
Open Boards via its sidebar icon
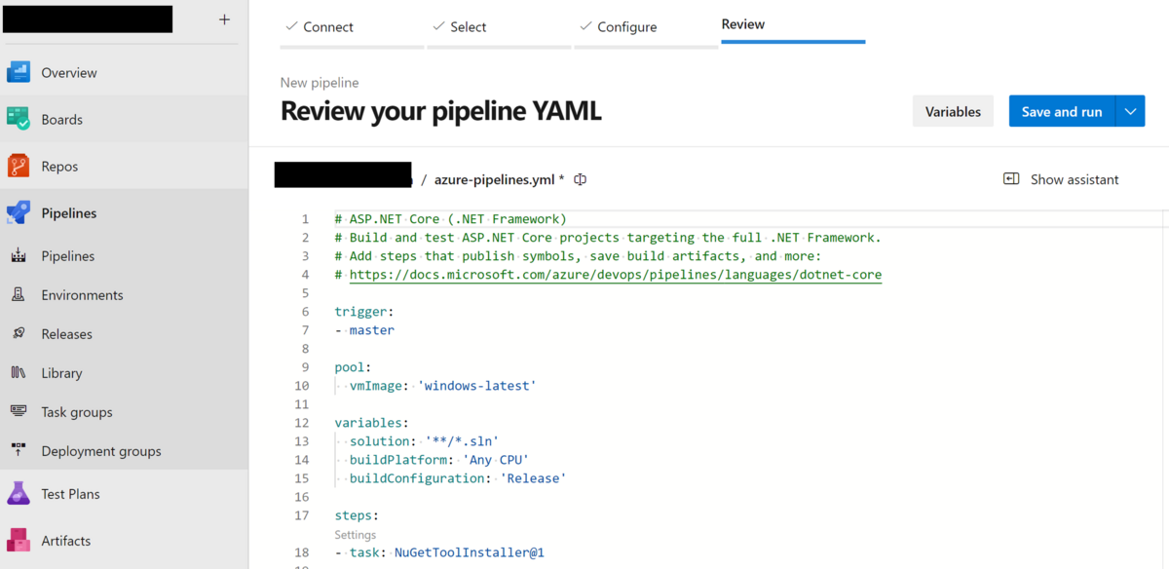[x=19, y=119]
